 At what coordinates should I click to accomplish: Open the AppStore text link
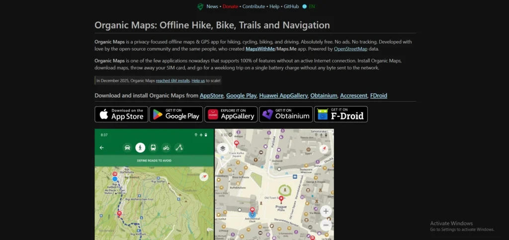(x=212, y=96)
